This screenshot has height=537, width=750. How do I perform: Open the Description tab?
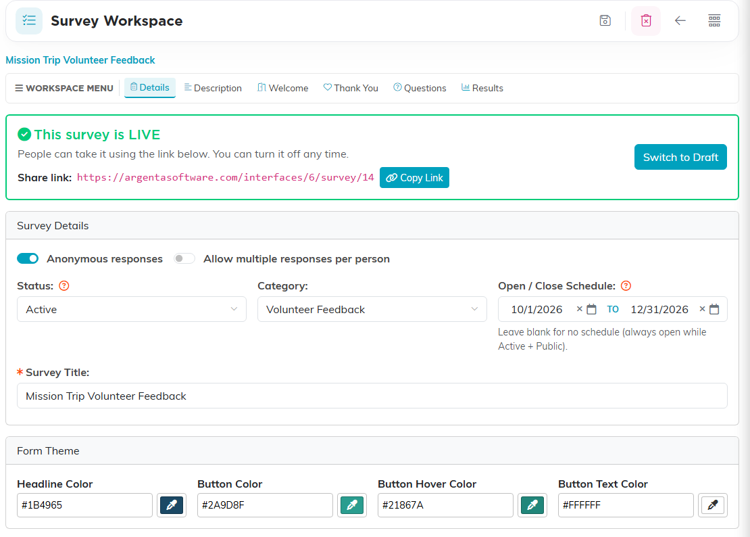click(x=214, y=88)
